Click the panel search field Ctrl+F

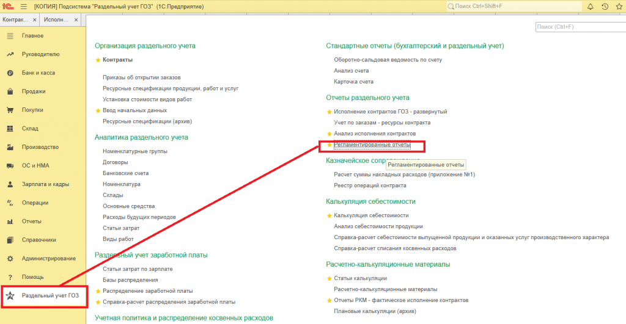[581, 27]
